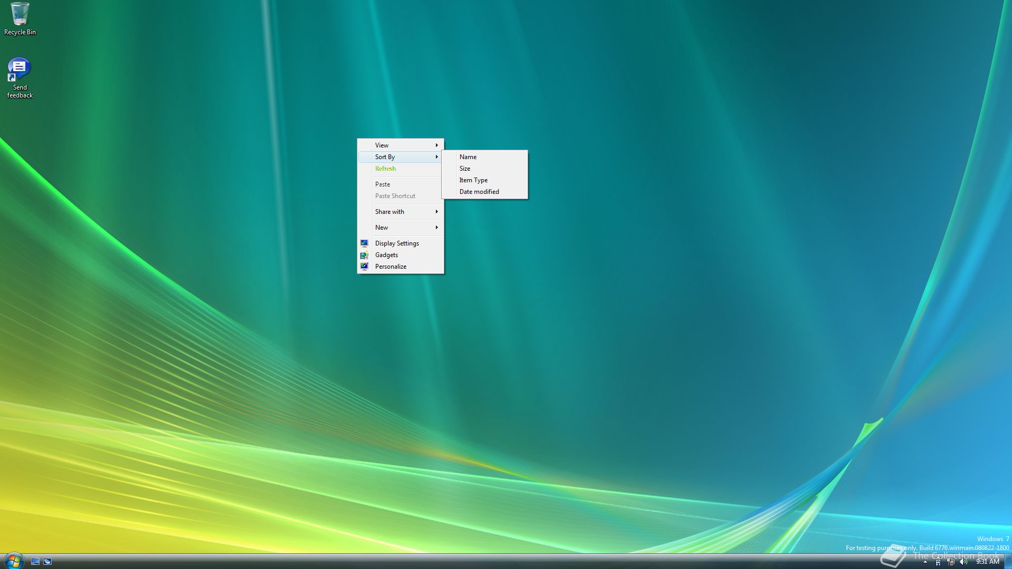This screenshot has width=1012, height=569.
Task: Click the 9:31 AM taskbar clock
Action: (x=987, y=562)
